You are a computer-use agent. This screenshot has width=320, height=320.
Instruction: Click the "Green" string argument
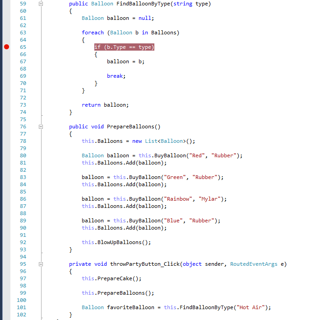point(175,177)
